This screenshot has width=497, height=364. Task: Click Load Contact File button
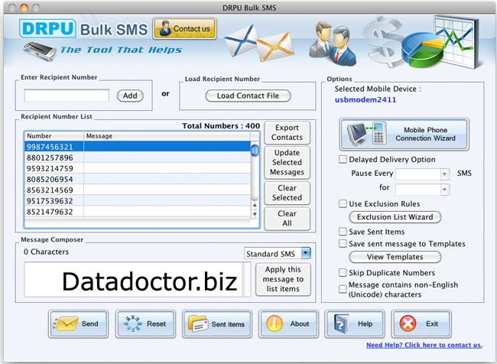[x=248, y=96]
